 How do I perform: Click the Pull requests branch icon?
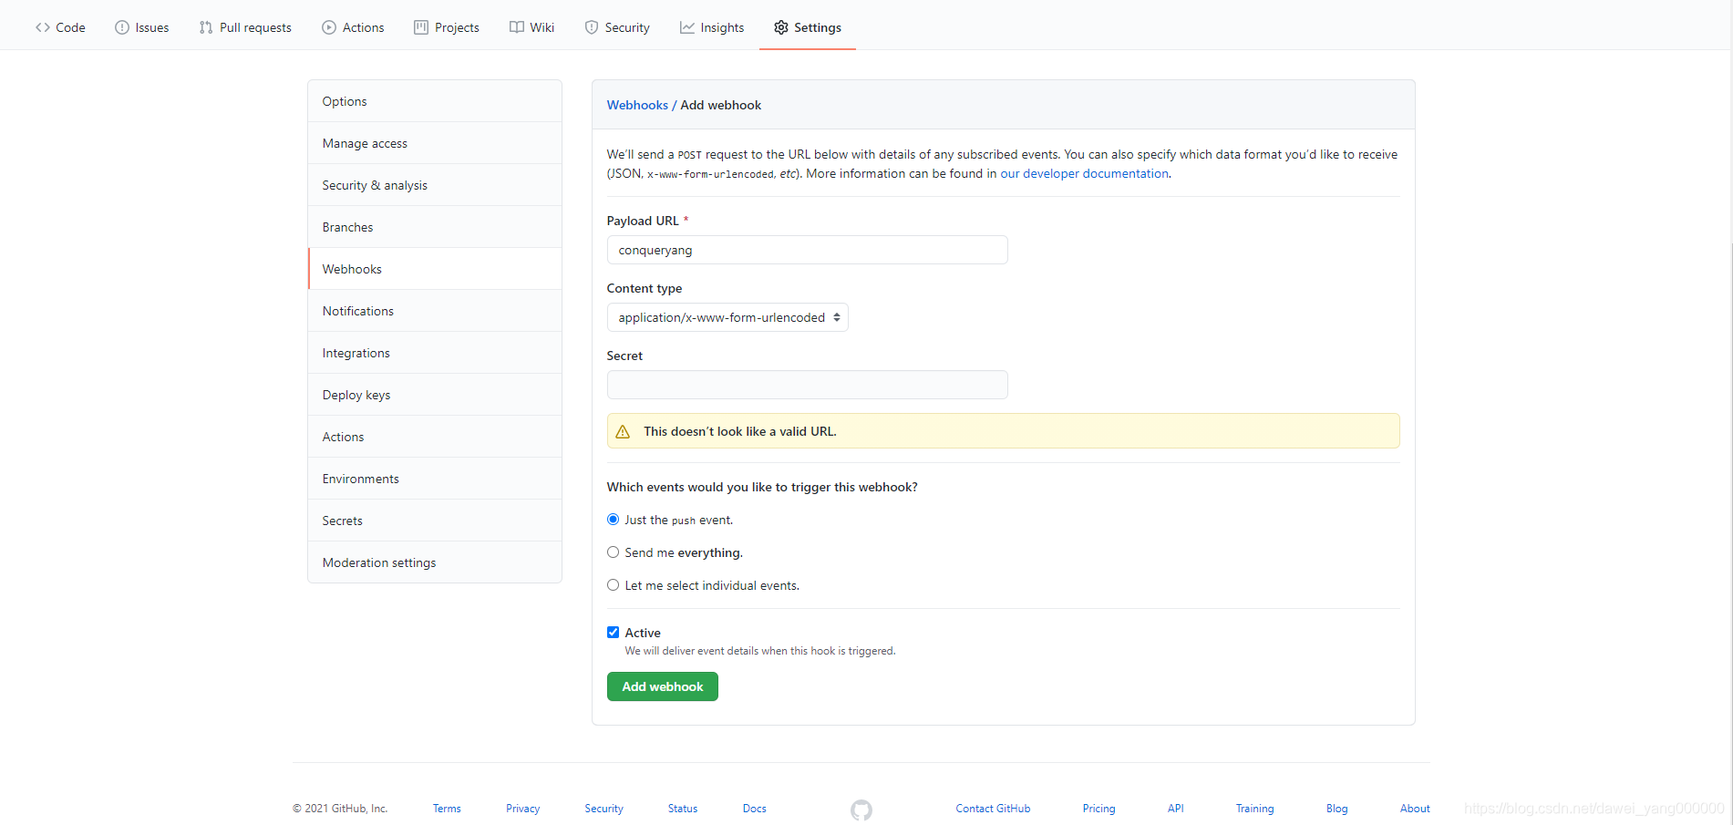pyautogui.click(x=206, y=27)
